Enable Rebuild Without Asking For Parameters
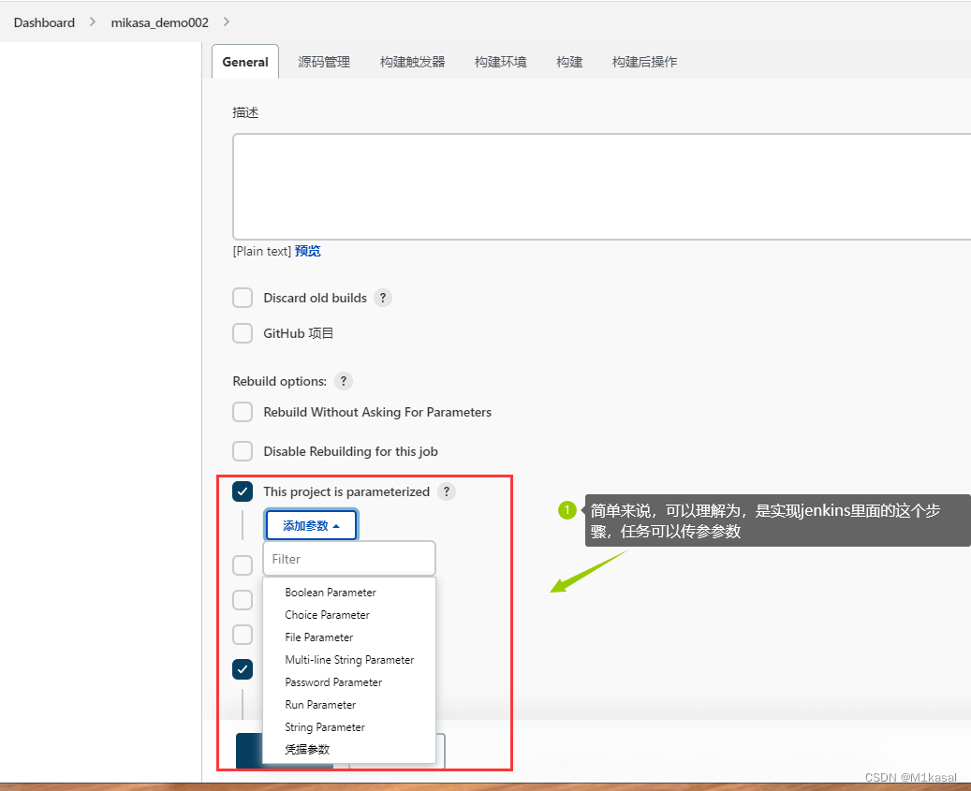The image size is (971, 791). (x=243, y=412)
